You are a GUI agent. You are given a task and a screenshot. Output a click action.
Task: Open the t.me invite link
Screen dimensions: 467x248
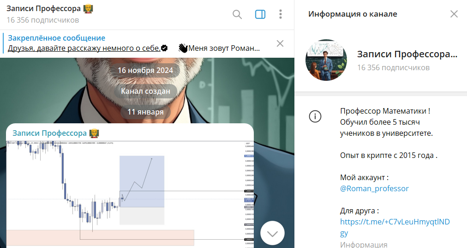click(x=395, y=227)
